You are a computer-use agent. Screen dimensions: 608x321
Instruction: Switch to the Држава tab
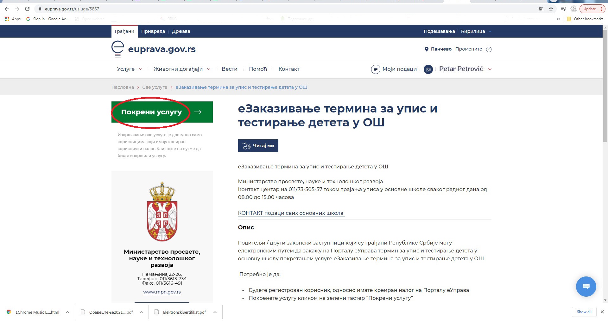tap(181, 31)
